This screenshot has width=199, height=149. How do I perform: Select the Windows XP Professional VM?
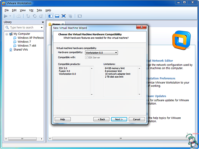click(30, 38)
